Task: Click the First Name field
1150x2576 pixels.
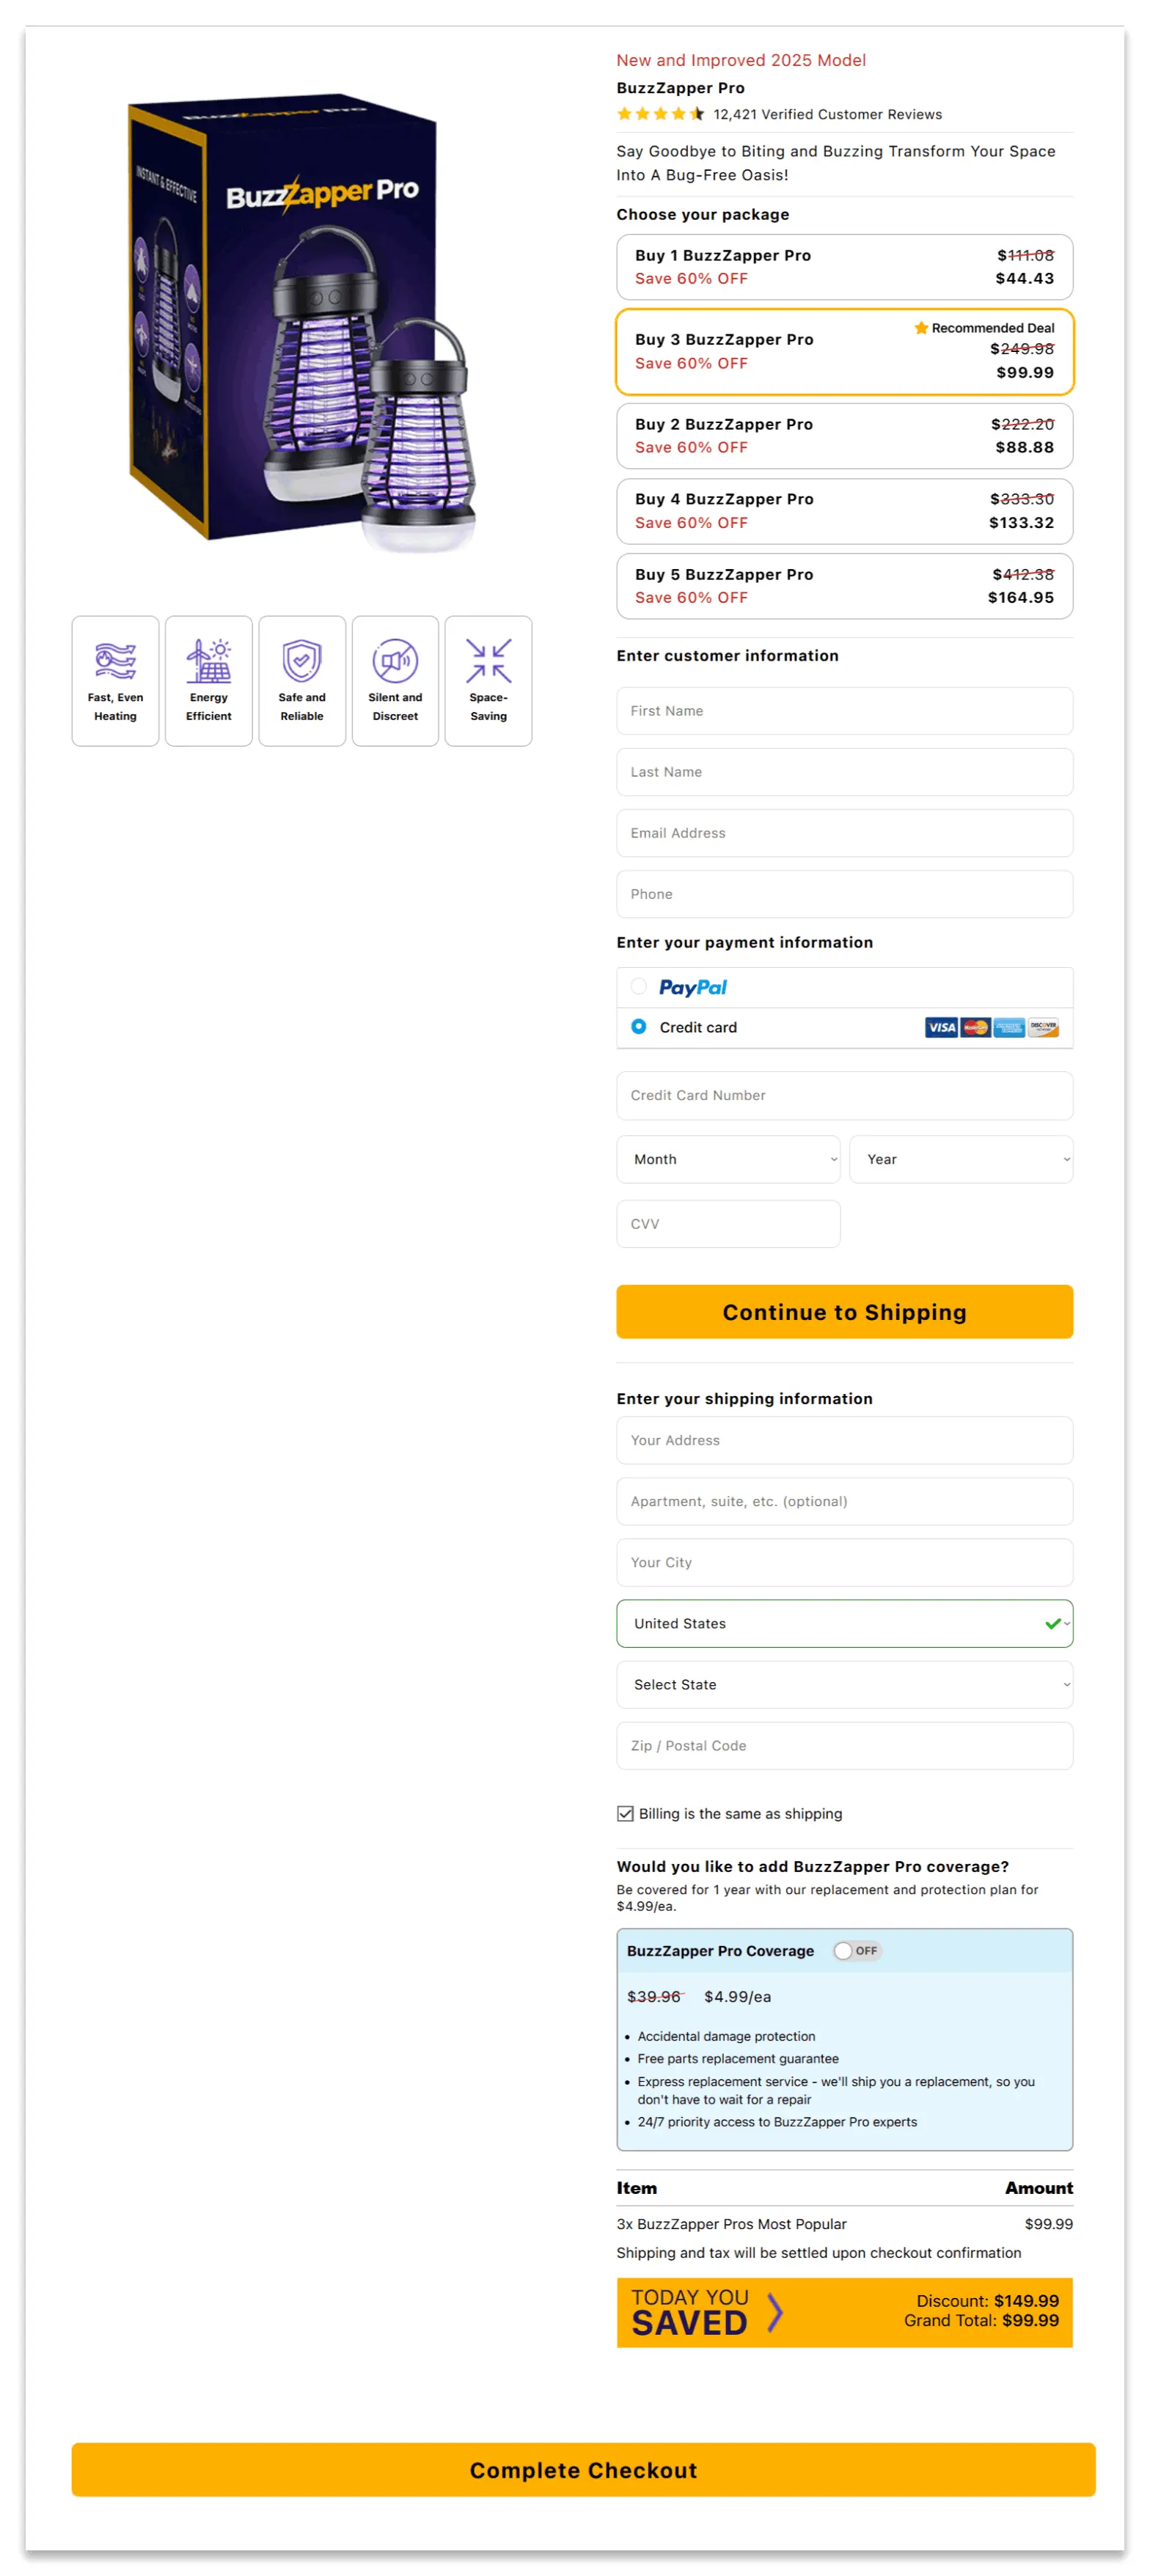Action: [844, 711]
